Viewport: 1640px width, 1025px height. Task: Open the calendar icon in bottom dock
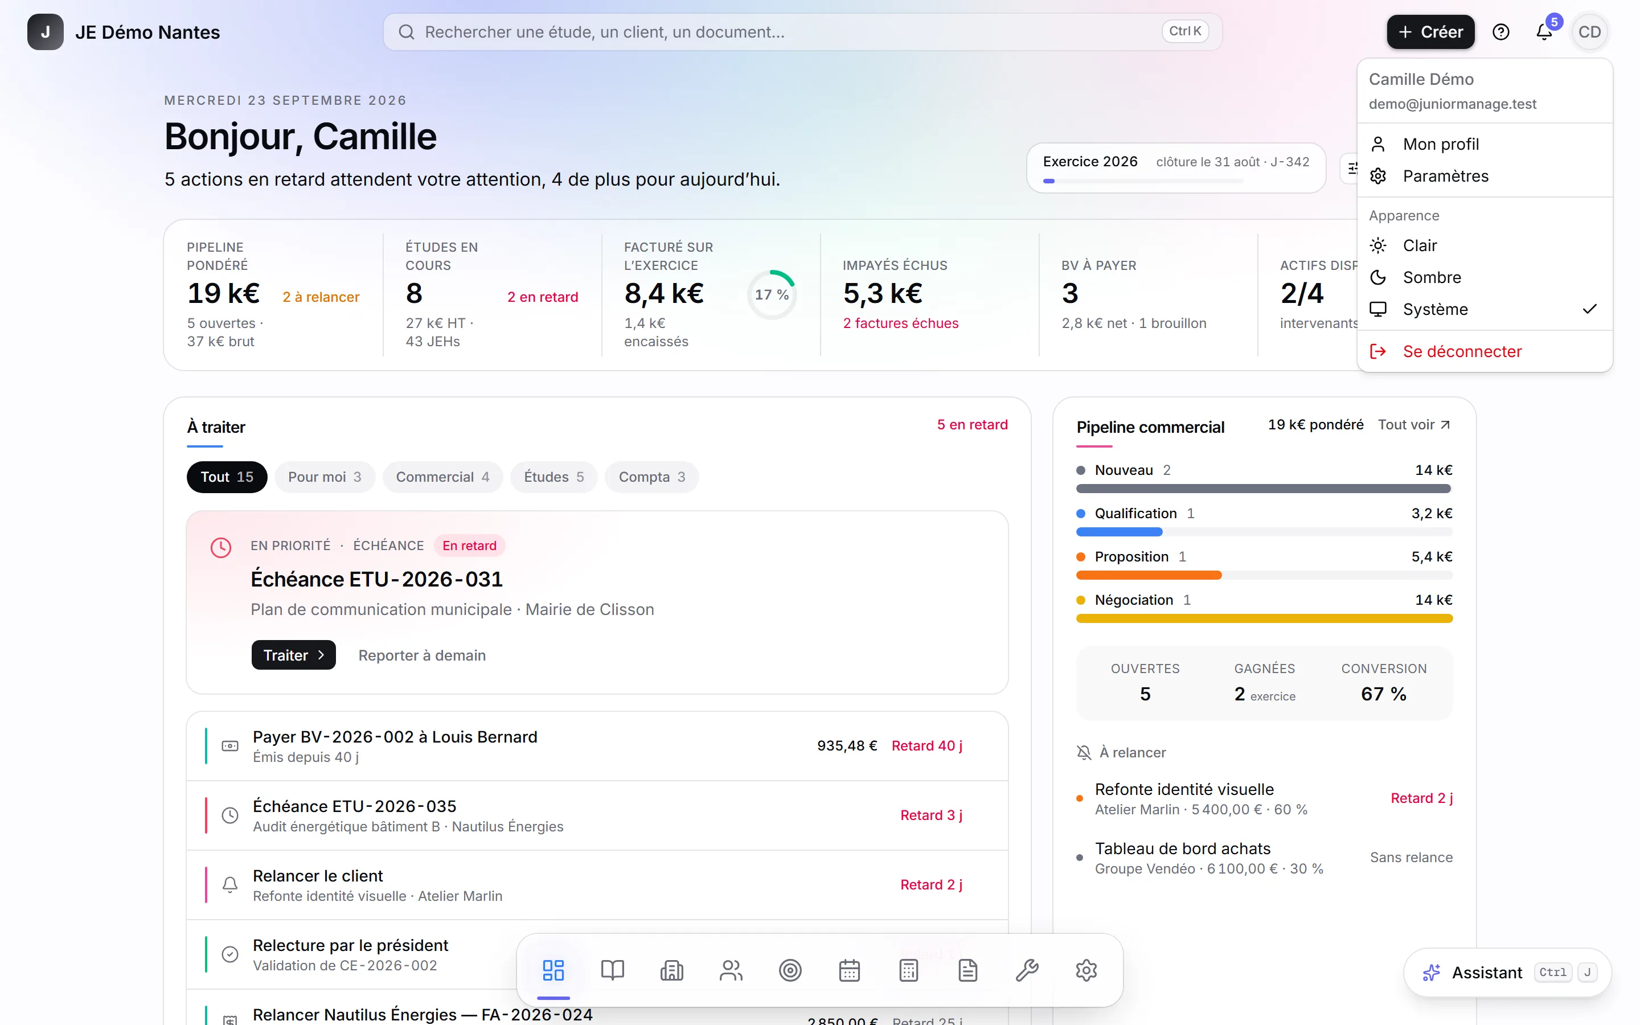pyautogui.click(x=849, y=970)
